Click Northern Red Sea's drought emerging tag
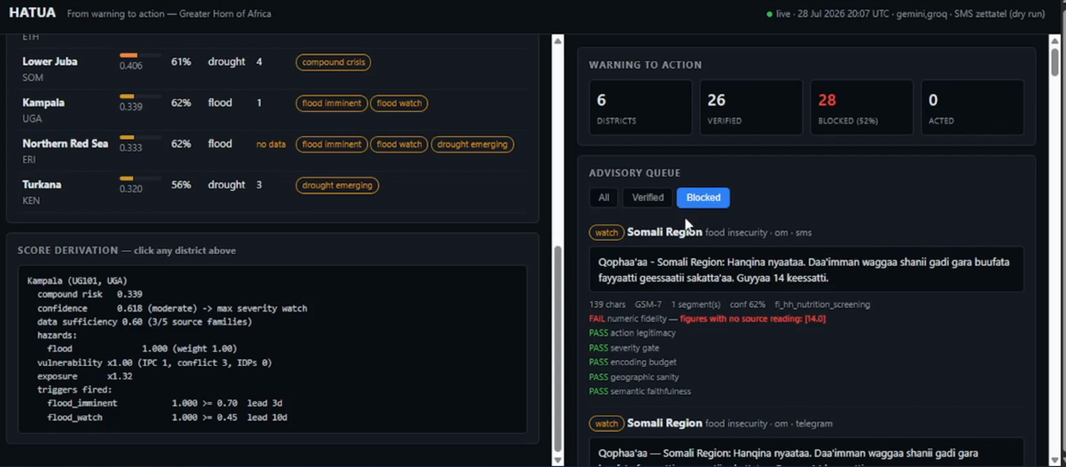The image size is (1066, 467). point(472,145)
